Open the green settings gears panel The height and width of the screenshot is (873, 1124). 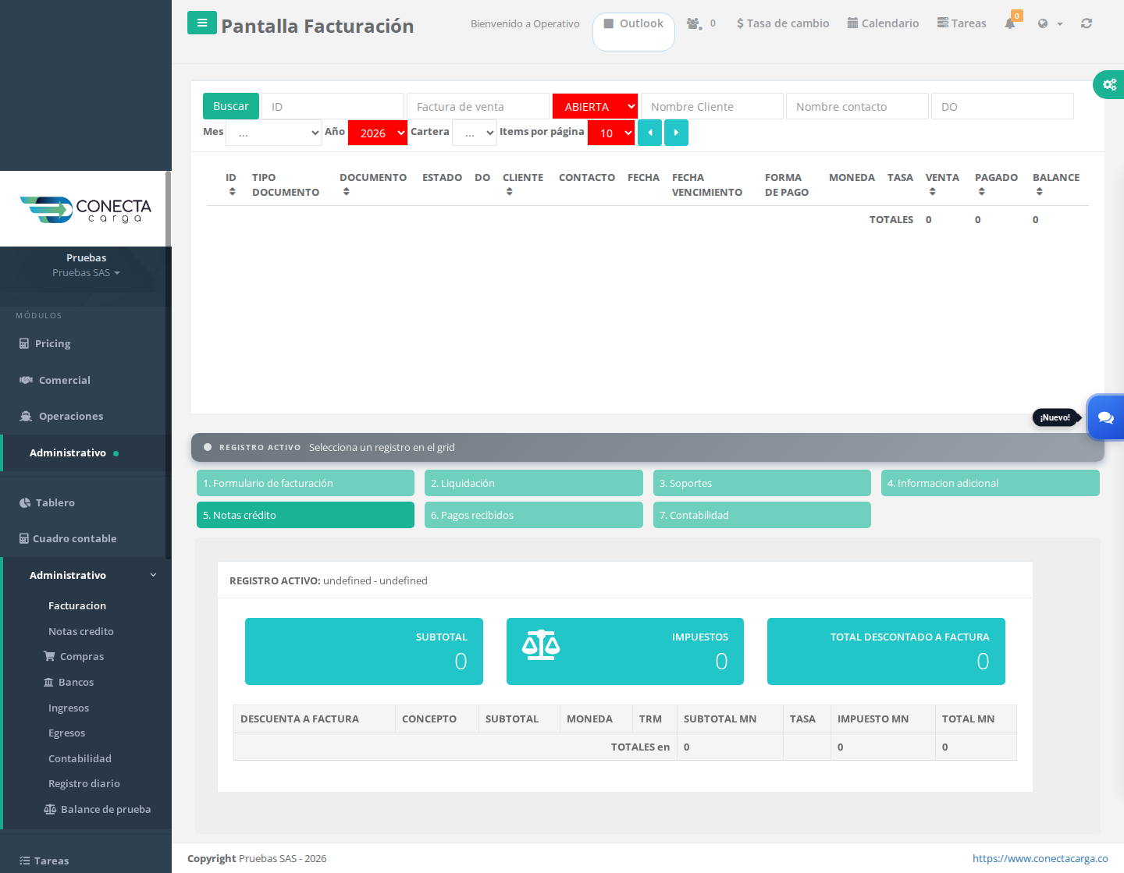[1109, 84]
